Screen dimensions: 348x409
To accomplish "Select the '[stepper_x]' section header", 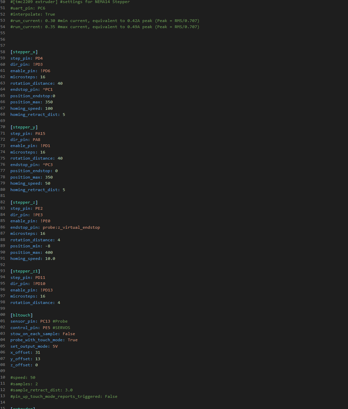I will pyautogui.click(x=24, y=52).
